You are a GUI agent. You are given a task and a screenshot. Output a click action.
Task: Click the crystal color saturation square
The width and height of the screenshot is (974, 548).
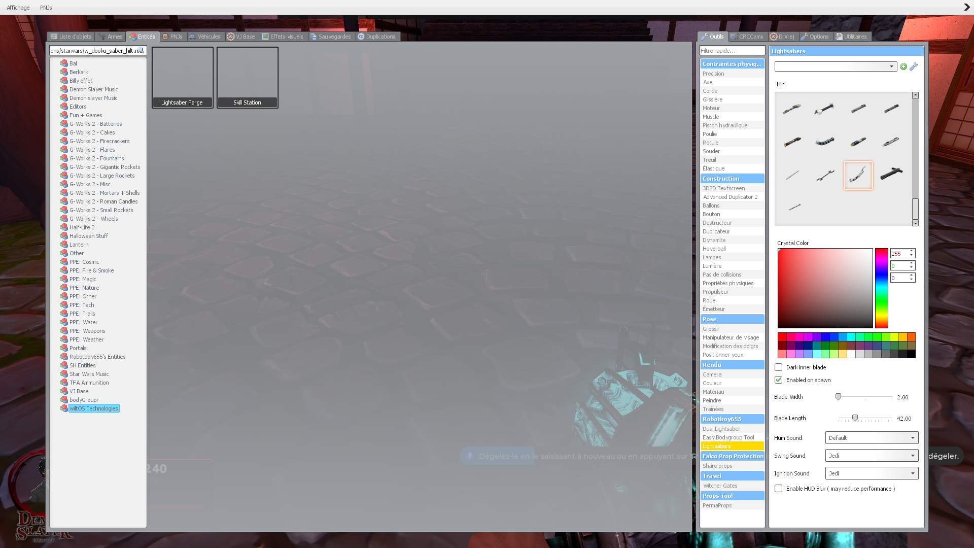(825, 288)
